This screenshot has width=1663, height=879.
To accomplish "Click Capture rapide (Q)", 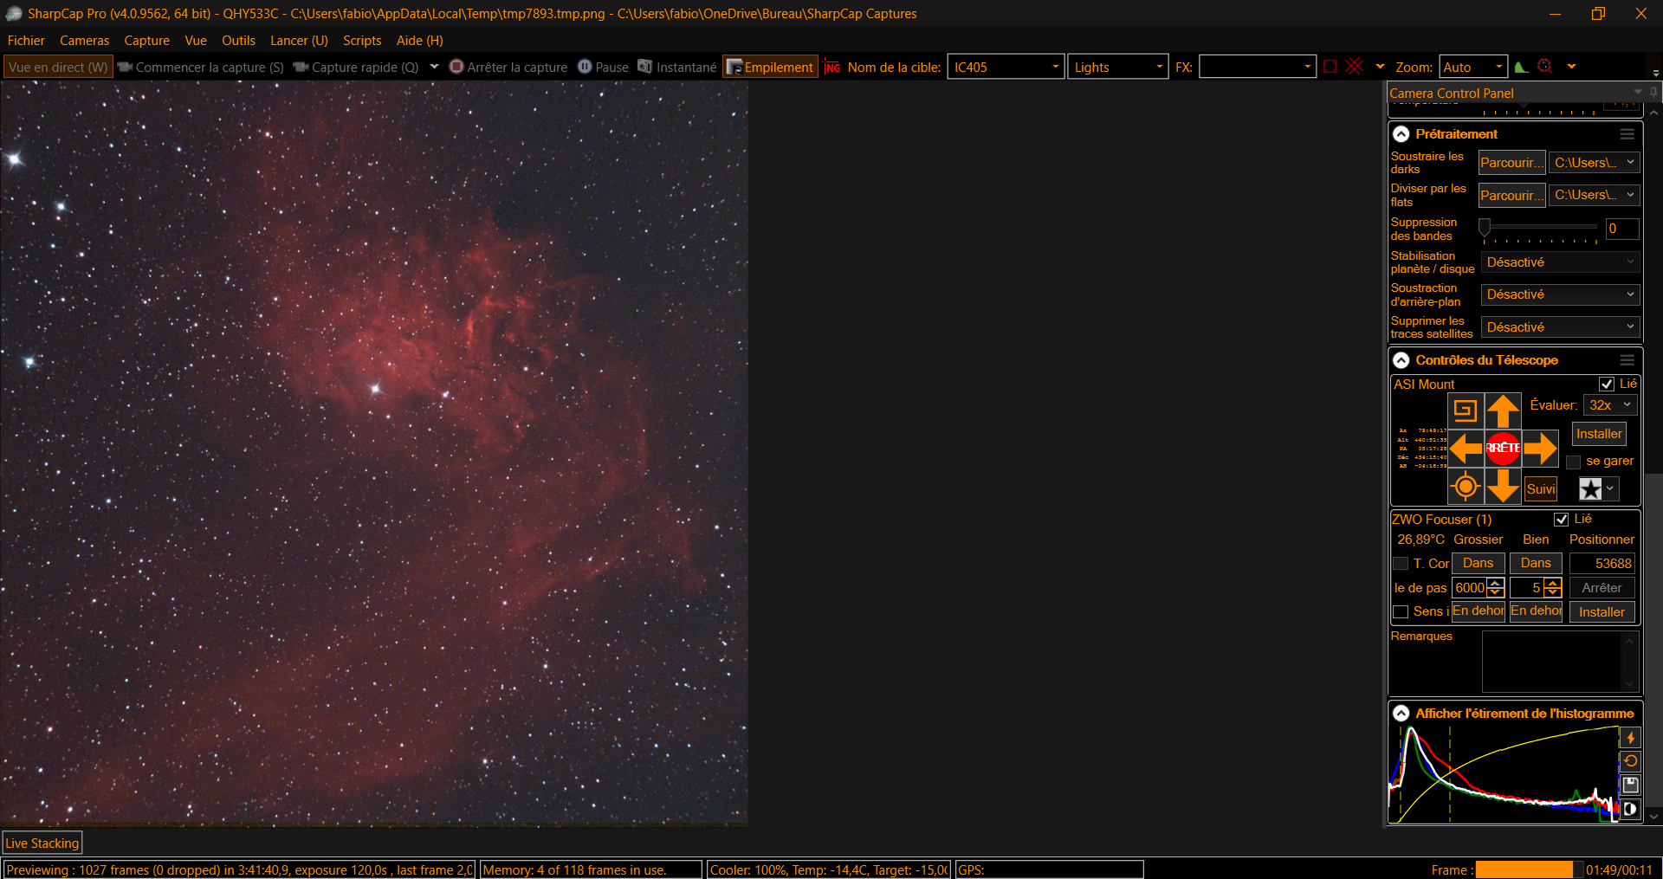I will tap(355, 67).
